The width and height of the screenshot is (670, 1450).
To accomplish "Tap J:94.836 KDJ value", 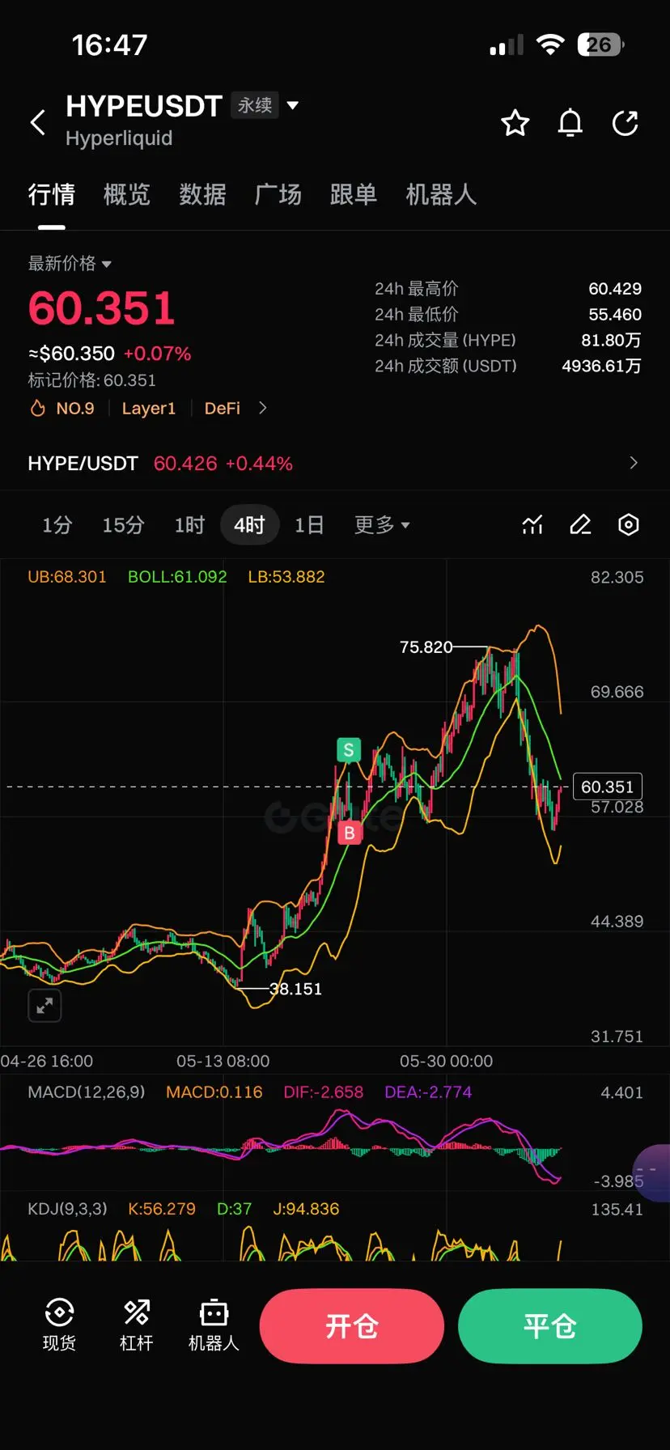I will (x=306, y=1209).
